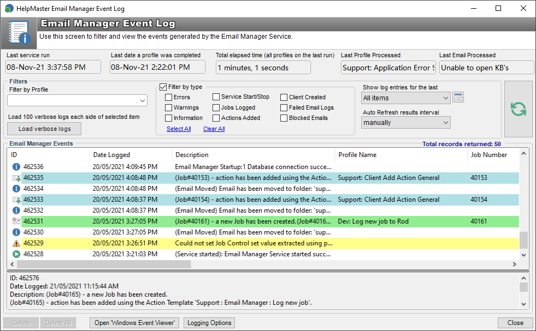
Task: Open 'Windows Event Viewer' button
Action: coord(135,323)
